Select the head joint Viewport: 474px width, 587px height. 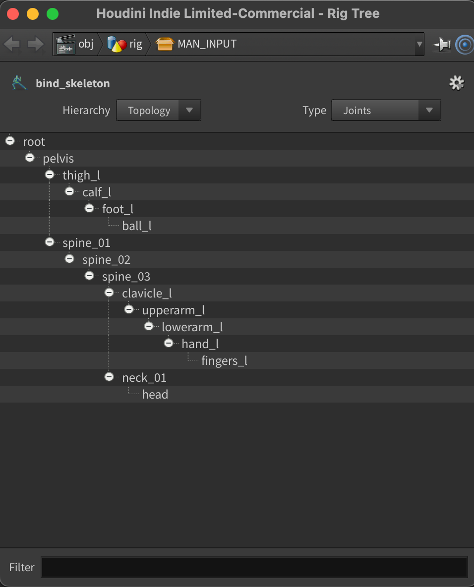(155, 394)
